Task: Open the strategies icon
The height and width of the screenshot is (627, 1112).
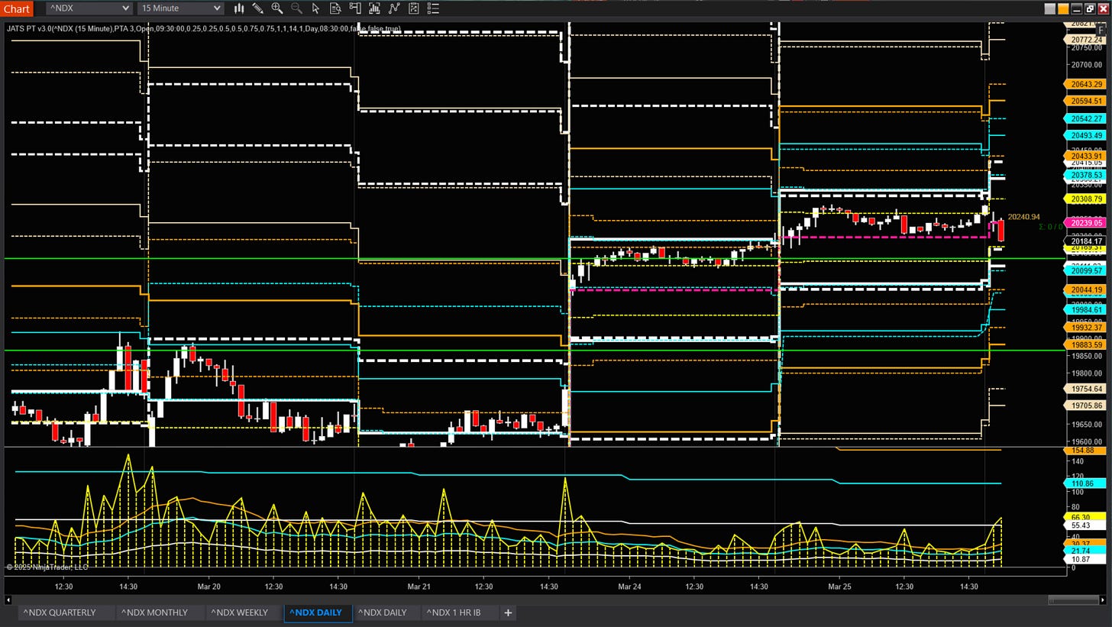Action: [x=413, y=8]
